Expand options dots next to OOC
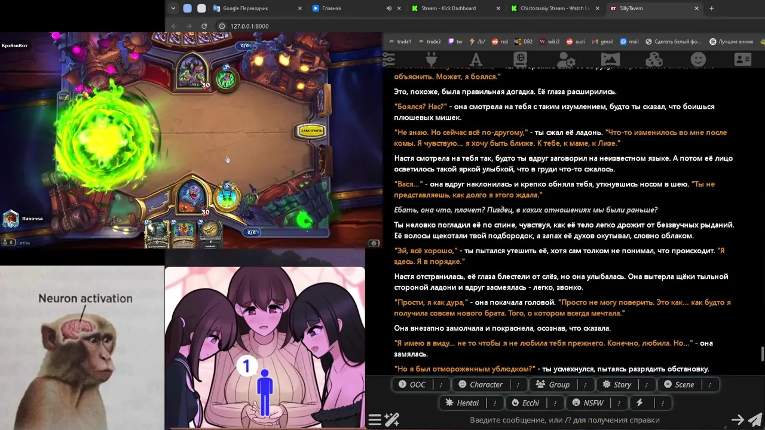 click(441, 385)
